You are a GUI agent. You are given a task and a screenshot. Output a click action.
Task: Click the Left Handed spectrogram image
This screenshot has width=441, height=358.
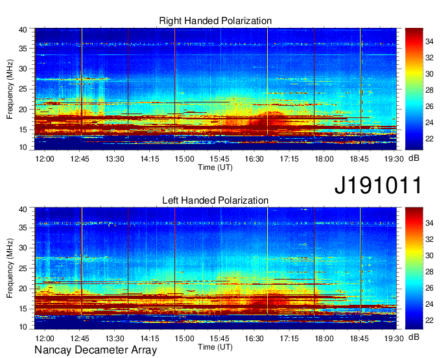(215, 268)
